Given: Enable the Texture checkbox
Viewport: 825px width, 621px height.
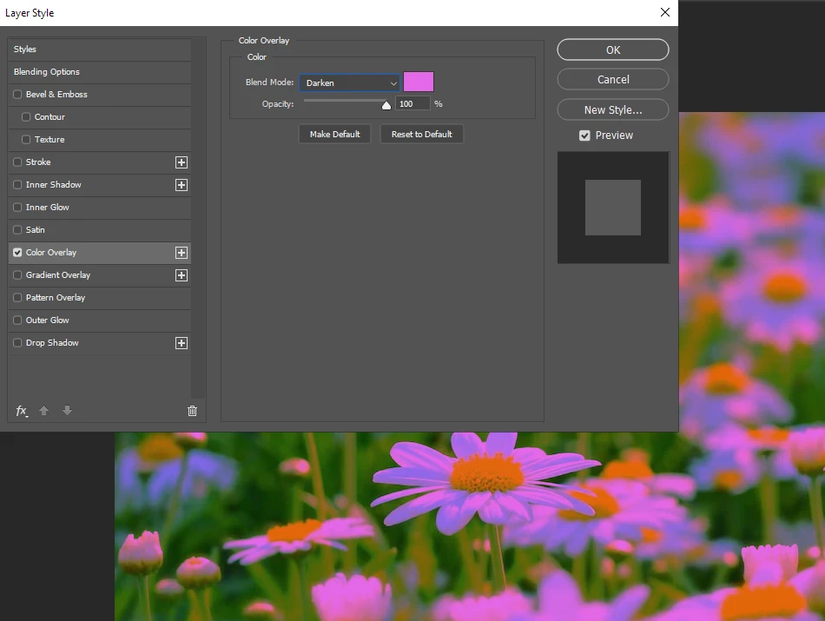Looking at the screenshot, I should 26,140.
